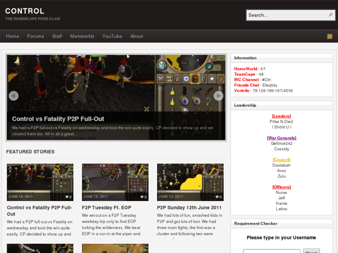Select council member Dastabah
This screenshot has height=253, width=338.
coord(282,165)
